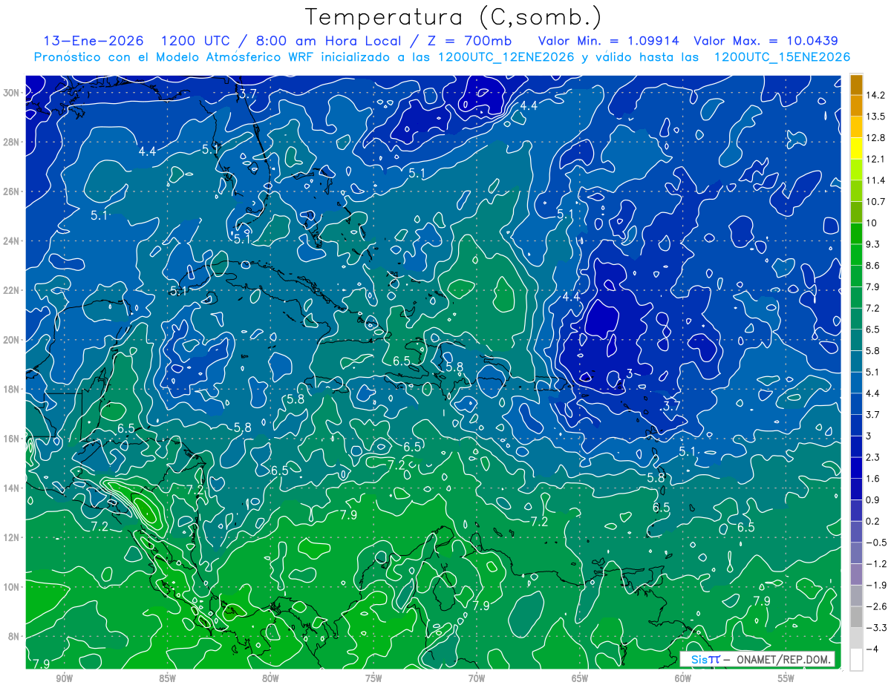891x688 pixels.
Task: Click the title "Temperatura (C,somb.)"
Action: [454, 17]
